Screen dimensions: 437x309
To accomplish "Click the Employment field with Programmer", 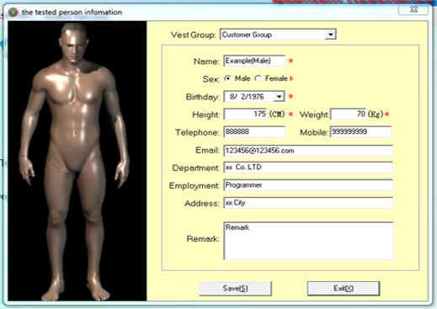I will point(308,185).
